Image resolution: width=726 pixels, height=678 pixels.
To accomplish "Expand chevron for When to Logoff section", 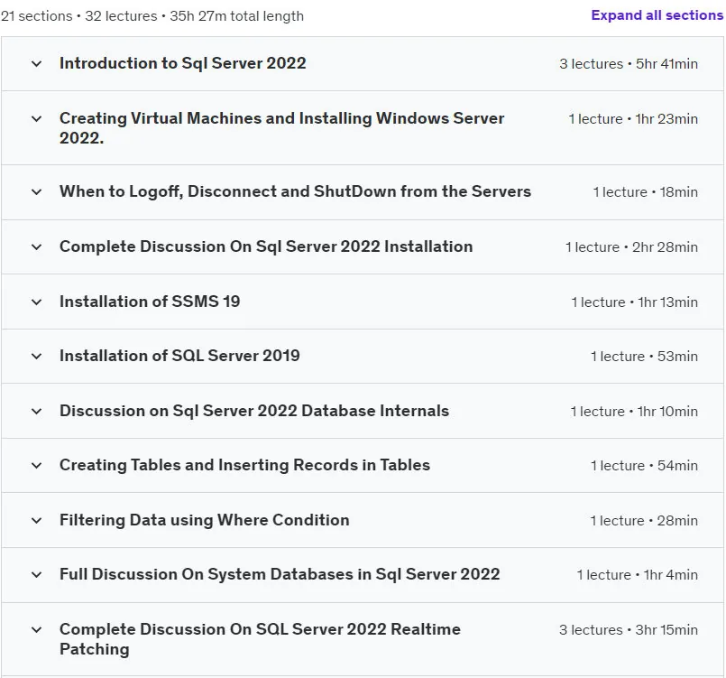I will click(x=37, y=192).
